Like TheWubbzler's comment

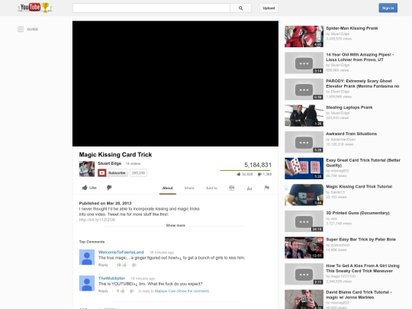tap(123, 291)
